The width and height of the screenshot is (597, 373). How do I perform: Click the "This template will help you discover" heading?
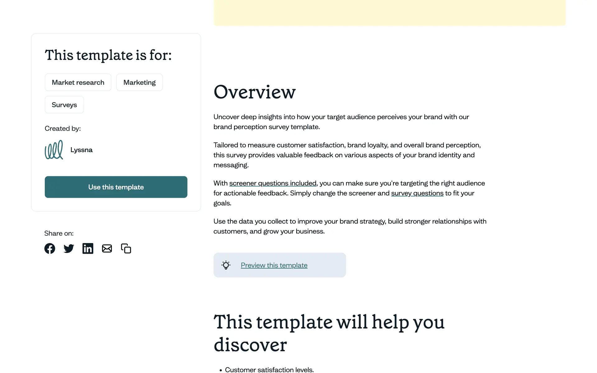[x=329, y=333]
